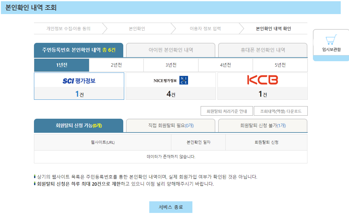349x216 pixels.
Task: Click the 본인확인 일자 column header
Action: [x=198, y=142]
